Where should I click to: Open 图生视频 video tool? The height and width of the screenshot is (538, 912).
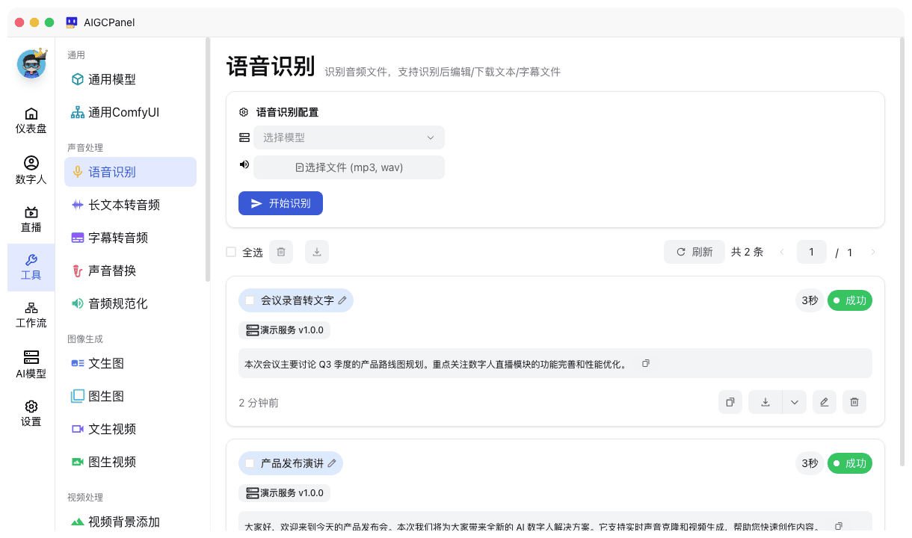tap(130, 462)
